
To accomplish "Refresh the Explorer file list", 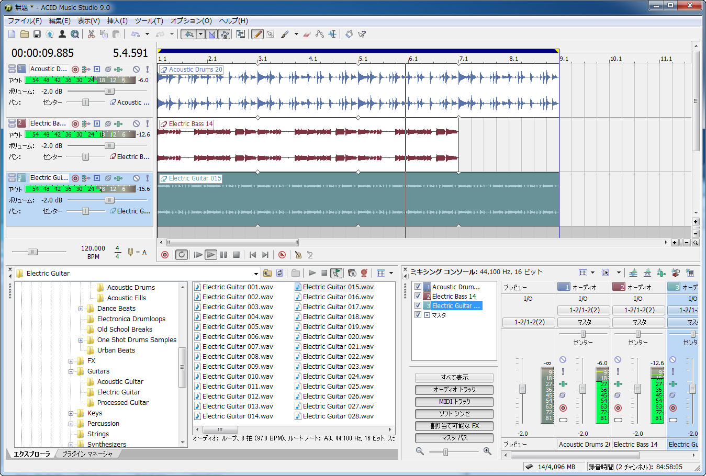I will click(280, 273).
